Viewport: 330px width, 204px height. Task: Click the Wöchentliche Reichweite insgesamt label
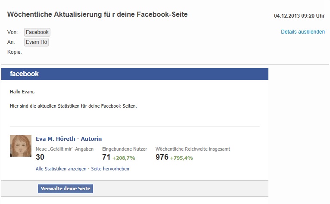point(193,149)
